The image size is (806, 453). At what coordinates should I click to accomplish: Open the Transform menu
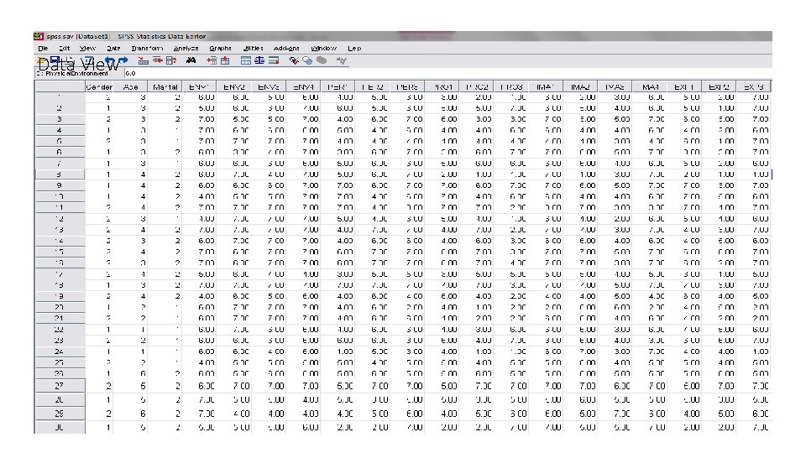pos(147,49)
